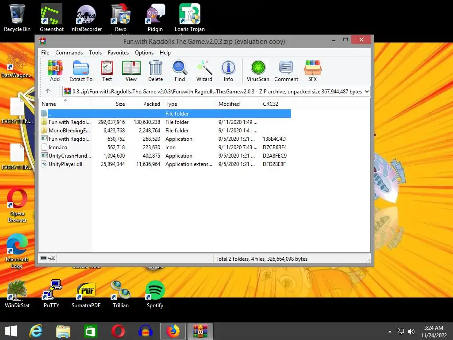
Task: Select the UnityCrashHand... application
Action: coord(165,155)
